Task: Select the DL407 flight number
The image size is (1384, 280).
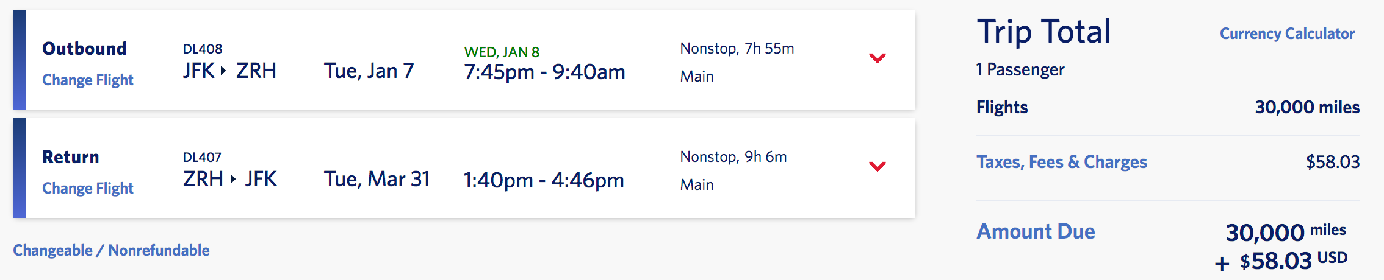Action: (x=202, y=157)
